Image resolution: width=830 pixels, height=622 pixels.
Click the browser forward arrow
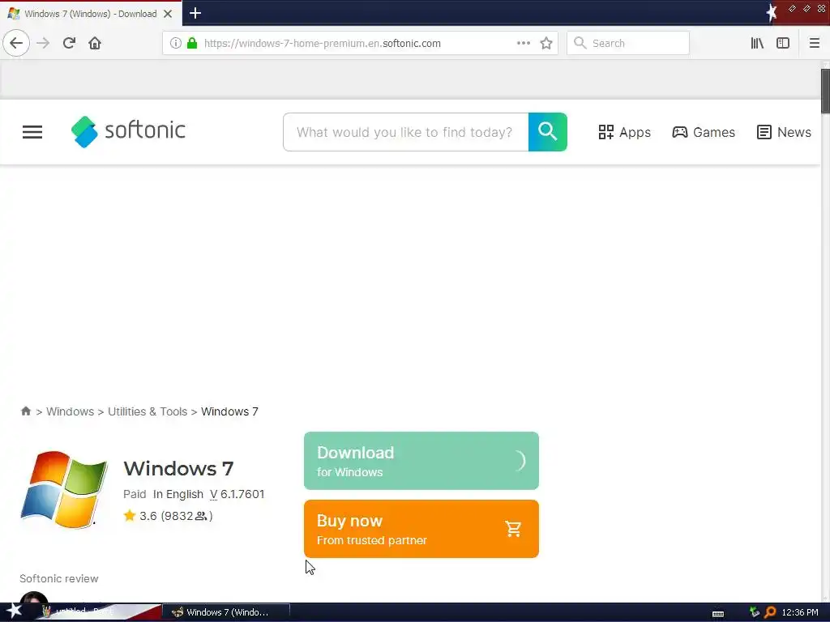tap(44, 43)
